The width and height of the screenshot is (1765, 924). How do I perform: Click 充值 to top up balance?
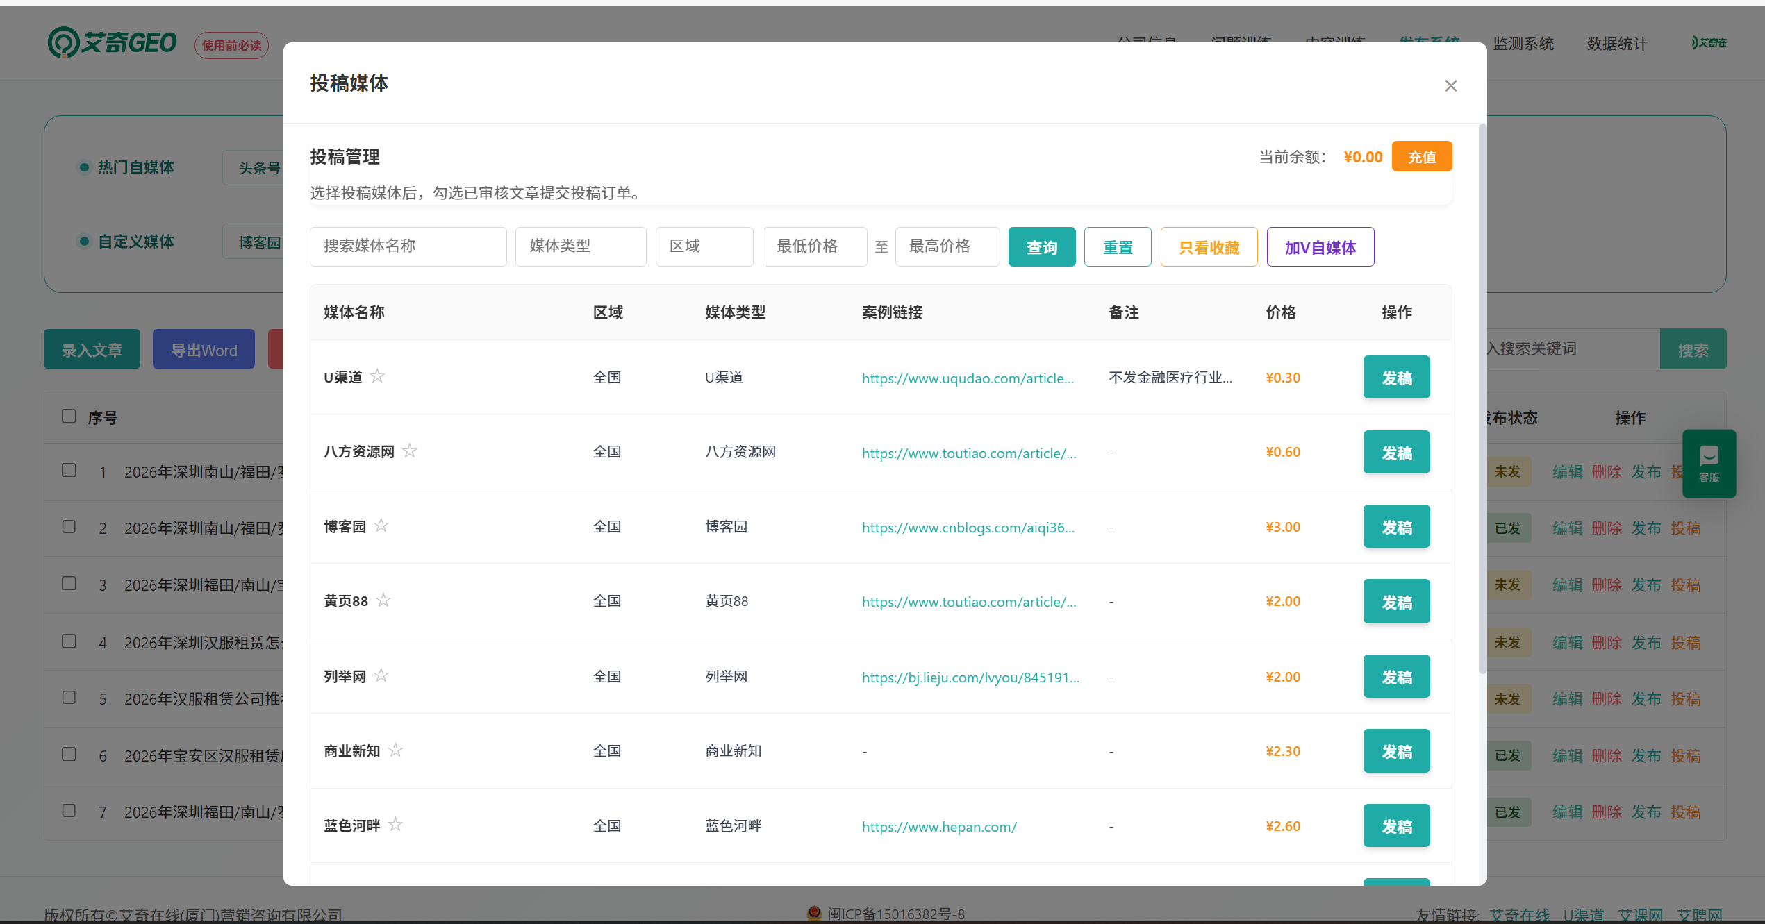click(x=1422, y=157)
